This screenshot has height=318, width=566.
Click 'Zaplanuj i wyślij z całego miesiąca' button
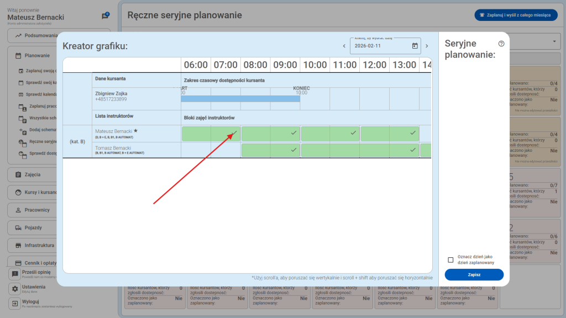pyautogui.click(x=516, y=15)
